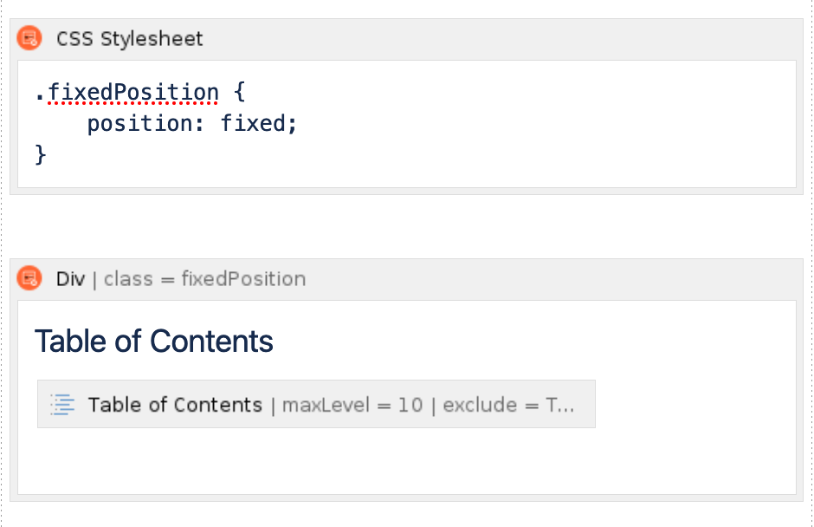Click the maxLevel = 10 parameter
The height and width of the screenshot is (527, 814).
click(352, 405)
